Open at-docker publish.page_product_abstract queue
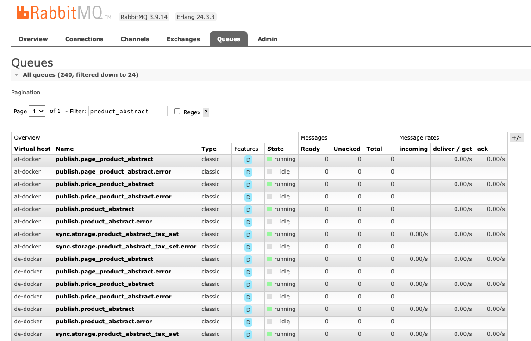 point(104,159)
